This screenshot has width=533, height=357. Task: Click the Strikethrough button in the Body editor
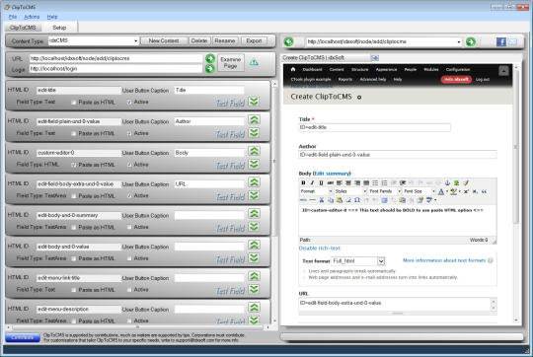point(330,182)
